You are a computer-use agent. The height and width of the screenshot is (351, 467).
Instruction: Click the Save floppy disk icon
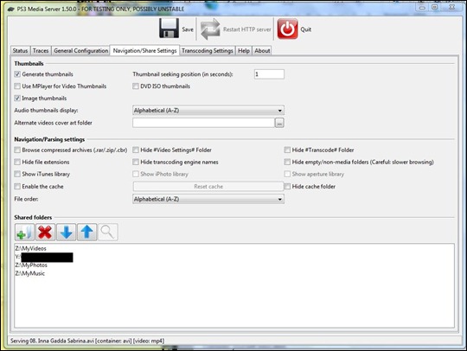coord(169,29)
